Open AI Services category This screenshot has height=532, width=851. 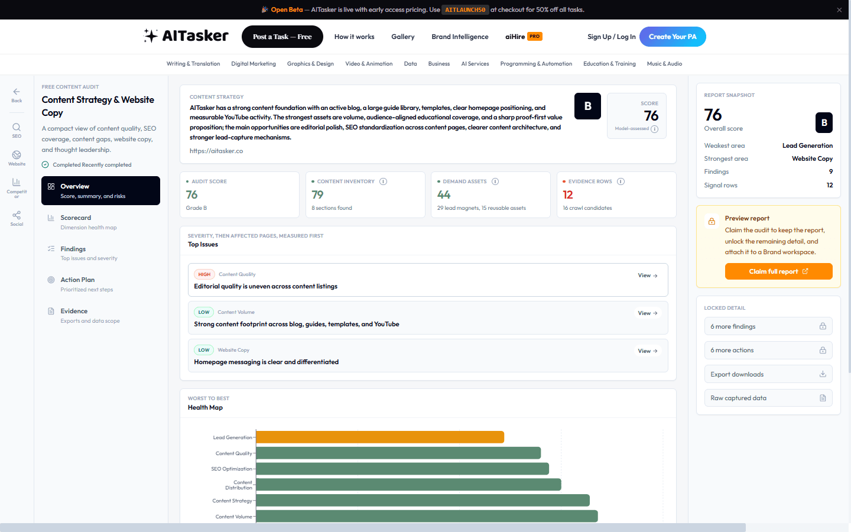coord(475,64)
